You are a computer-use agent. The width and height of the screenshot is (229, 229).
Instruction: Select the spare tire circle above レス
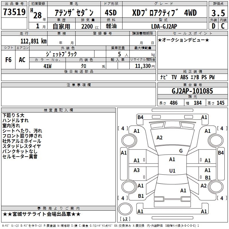tap(125, 209)
